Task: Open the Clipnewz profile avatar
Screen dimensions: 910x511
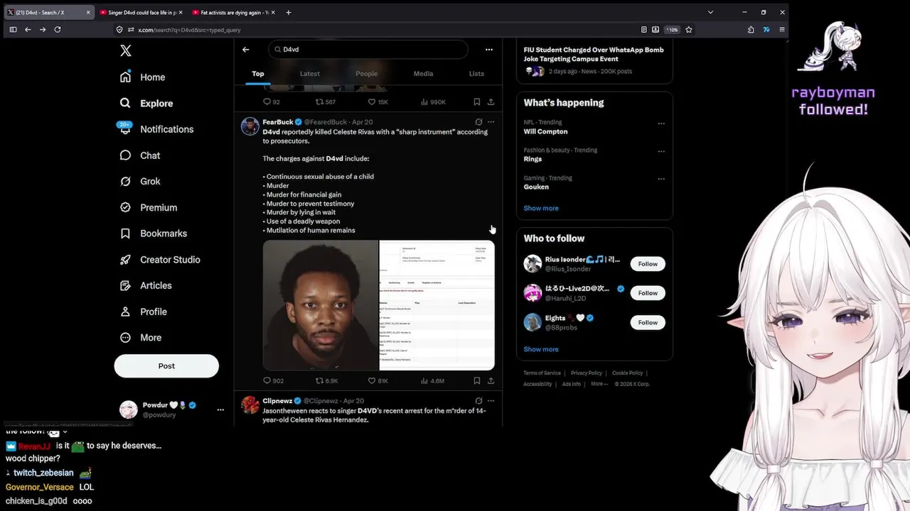Action: coord(250,405)
